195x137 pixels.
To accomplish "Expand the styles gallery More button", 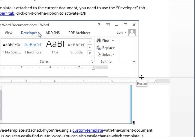I will pos(89,53).
